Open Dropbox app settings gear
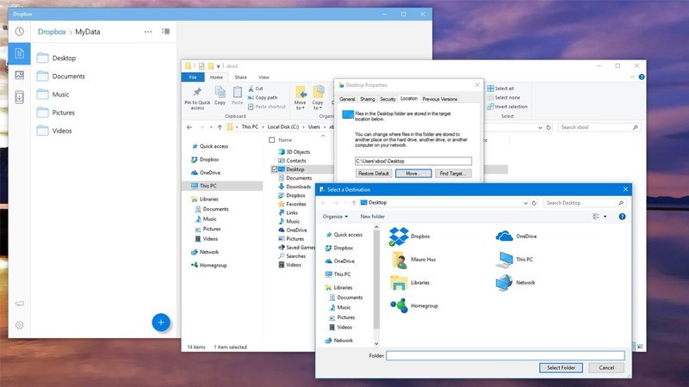This screenshot has width=689, height=387. pyautogui.click(x=19, y=325)
